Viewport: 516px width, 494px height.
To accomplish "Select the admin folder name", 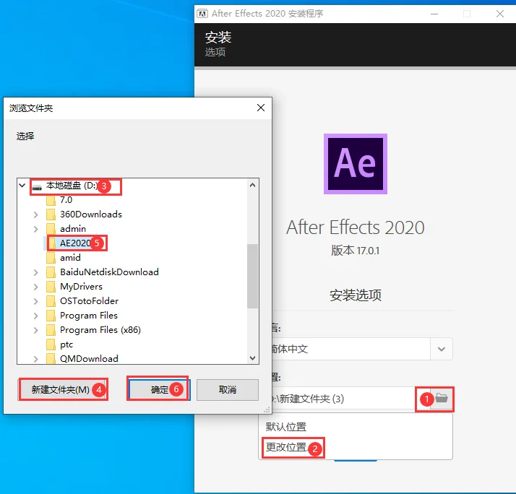I will tap(73, 228).
